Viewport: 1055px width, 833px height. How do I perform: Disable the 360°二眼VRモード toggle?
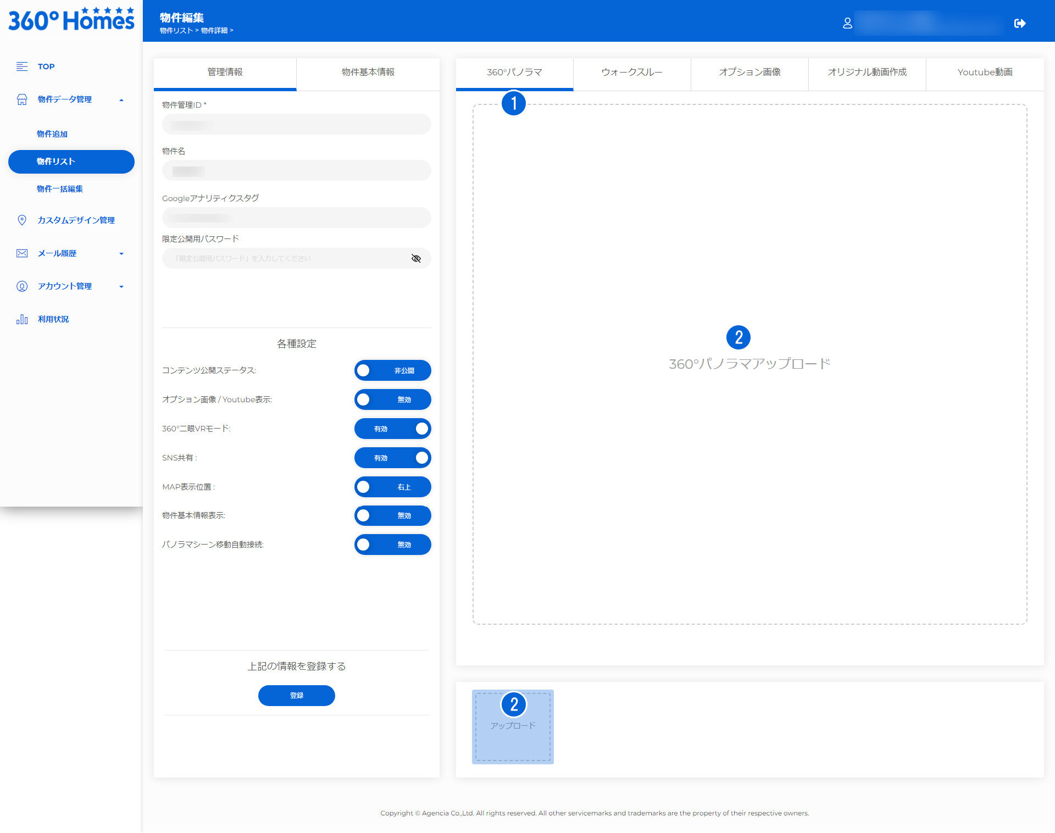click(x=392, y=429)
